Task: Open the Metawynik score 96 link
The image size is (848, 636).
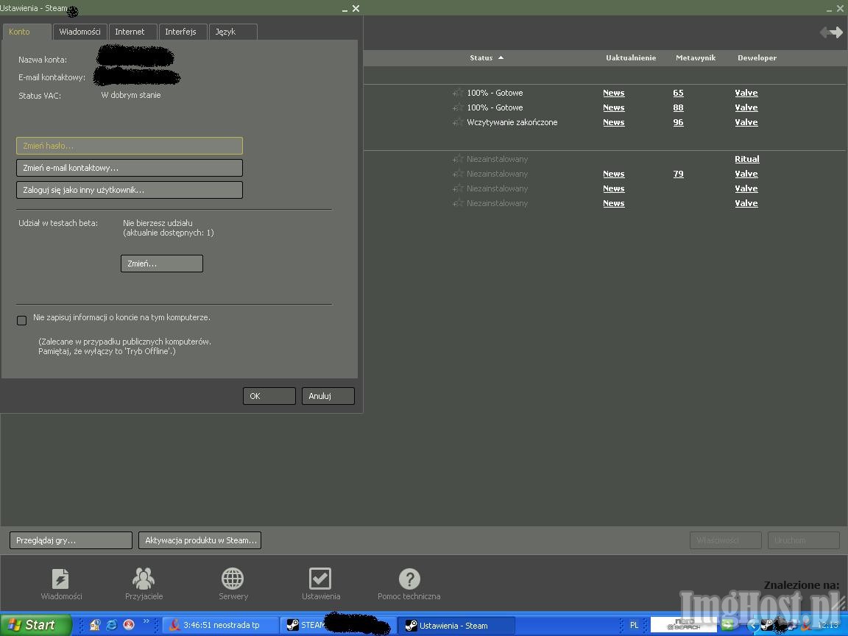Action: [678, 122]
